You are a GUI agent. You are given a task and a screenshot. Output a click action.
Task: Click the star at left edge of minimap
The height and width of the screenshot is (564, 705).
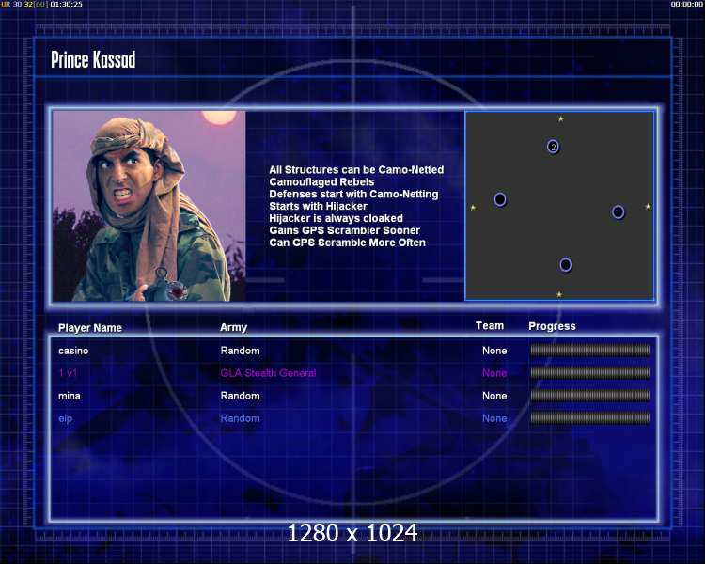(473, 208)
